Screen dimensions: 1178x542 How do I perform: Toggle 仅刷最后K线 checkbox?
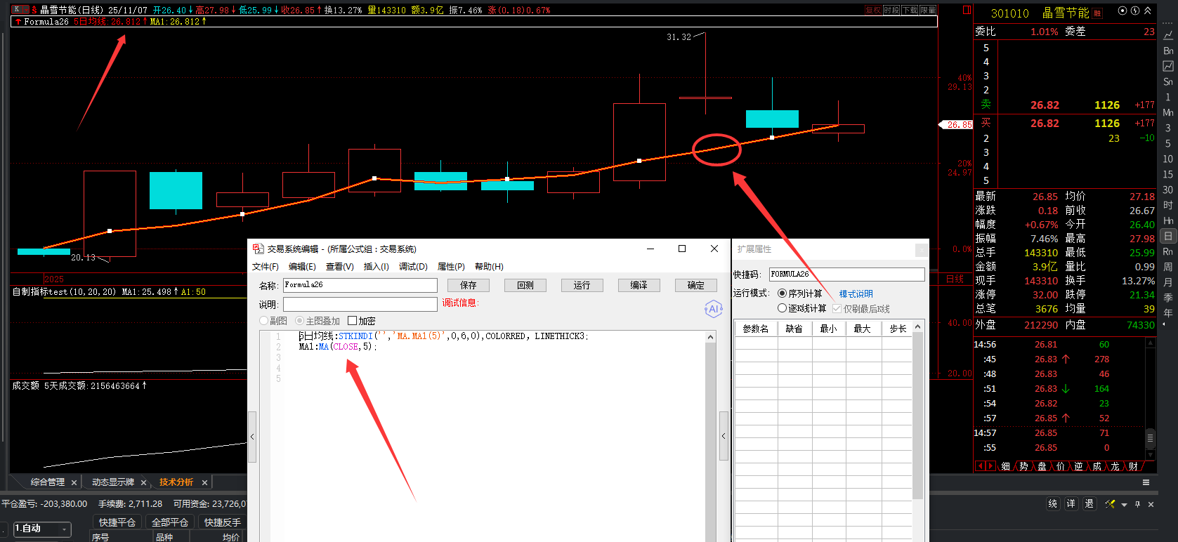[837, 309]
